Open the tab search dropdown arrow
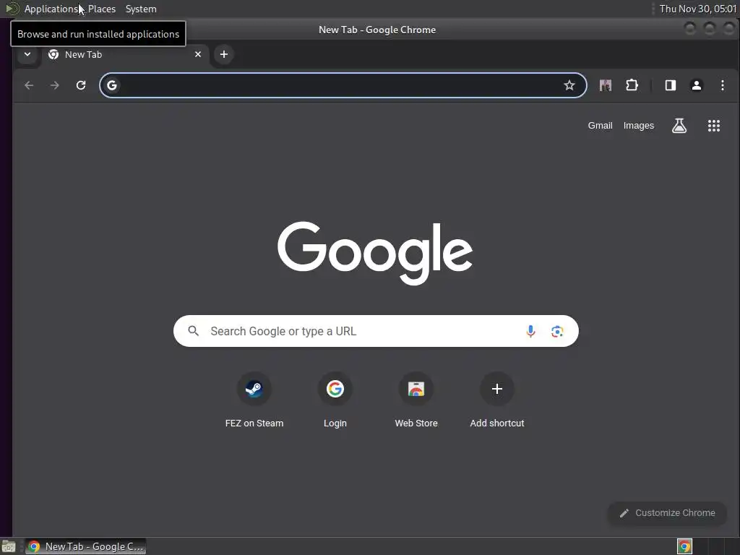The image size is (740, 555). [27, 54]
